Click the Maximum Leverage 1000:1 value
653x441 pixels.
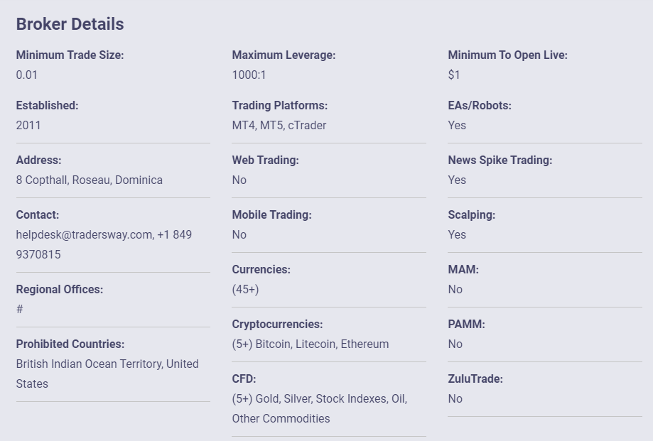(249, 75)
